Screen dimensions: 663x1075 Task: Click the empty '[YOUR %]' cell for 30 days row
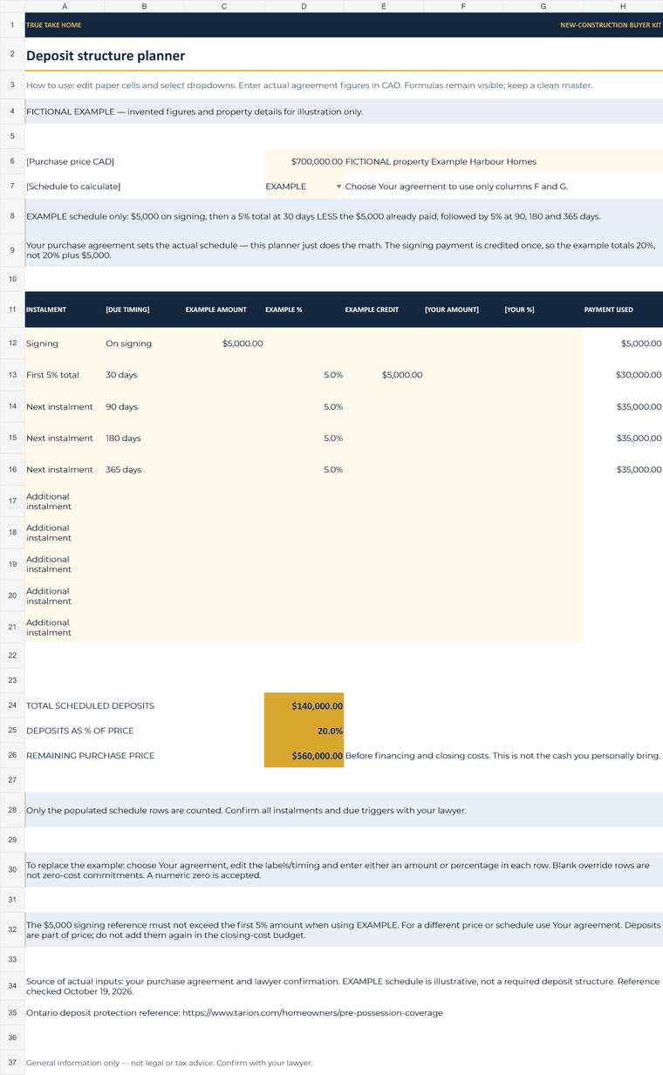543,375
